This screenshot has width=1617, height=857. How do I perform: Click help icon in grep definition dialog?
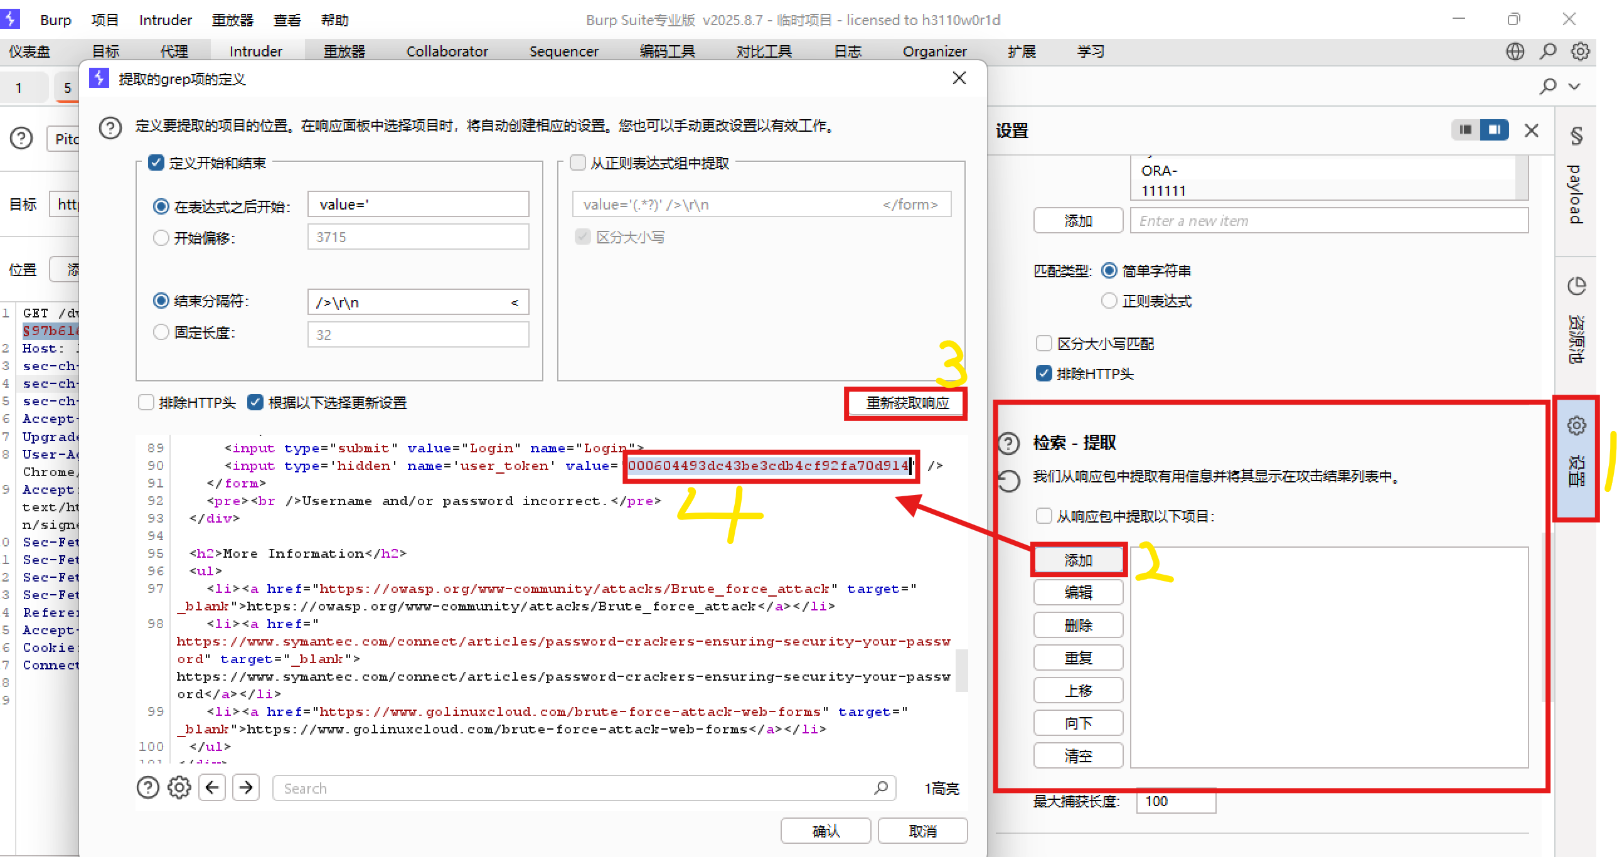point(110,127)
